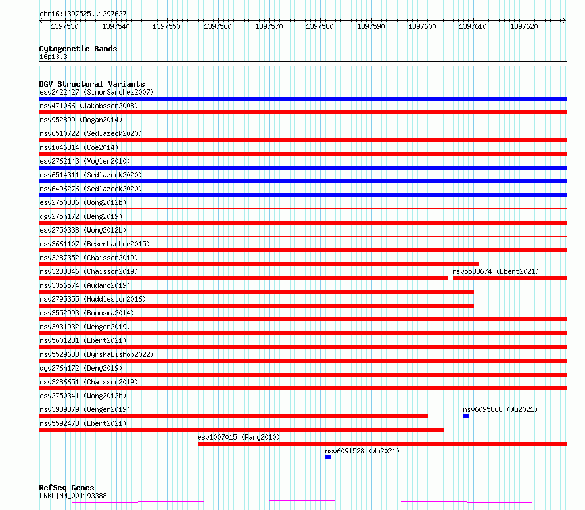Click ruler position 1397580
585x510 pixels.
(x=319, y=26)
